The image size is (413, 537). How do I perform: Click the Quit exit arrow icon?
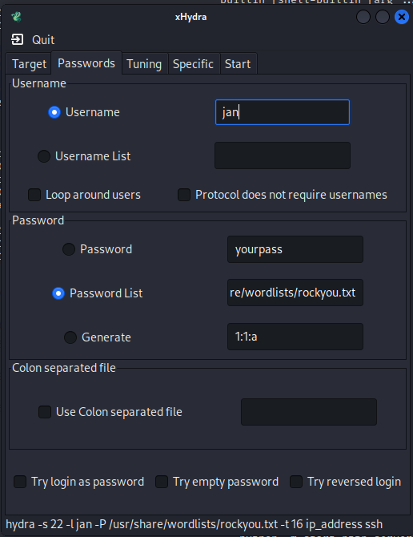(17, 39)
